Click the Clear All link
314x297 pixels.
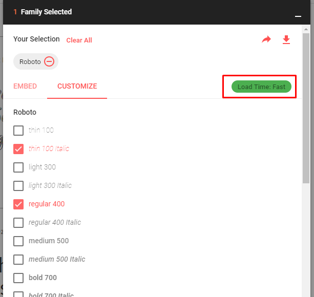click(x=79, y=40)
